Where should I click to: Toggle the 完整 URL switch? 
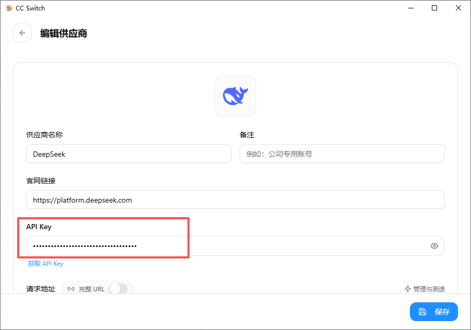point(119,289)
